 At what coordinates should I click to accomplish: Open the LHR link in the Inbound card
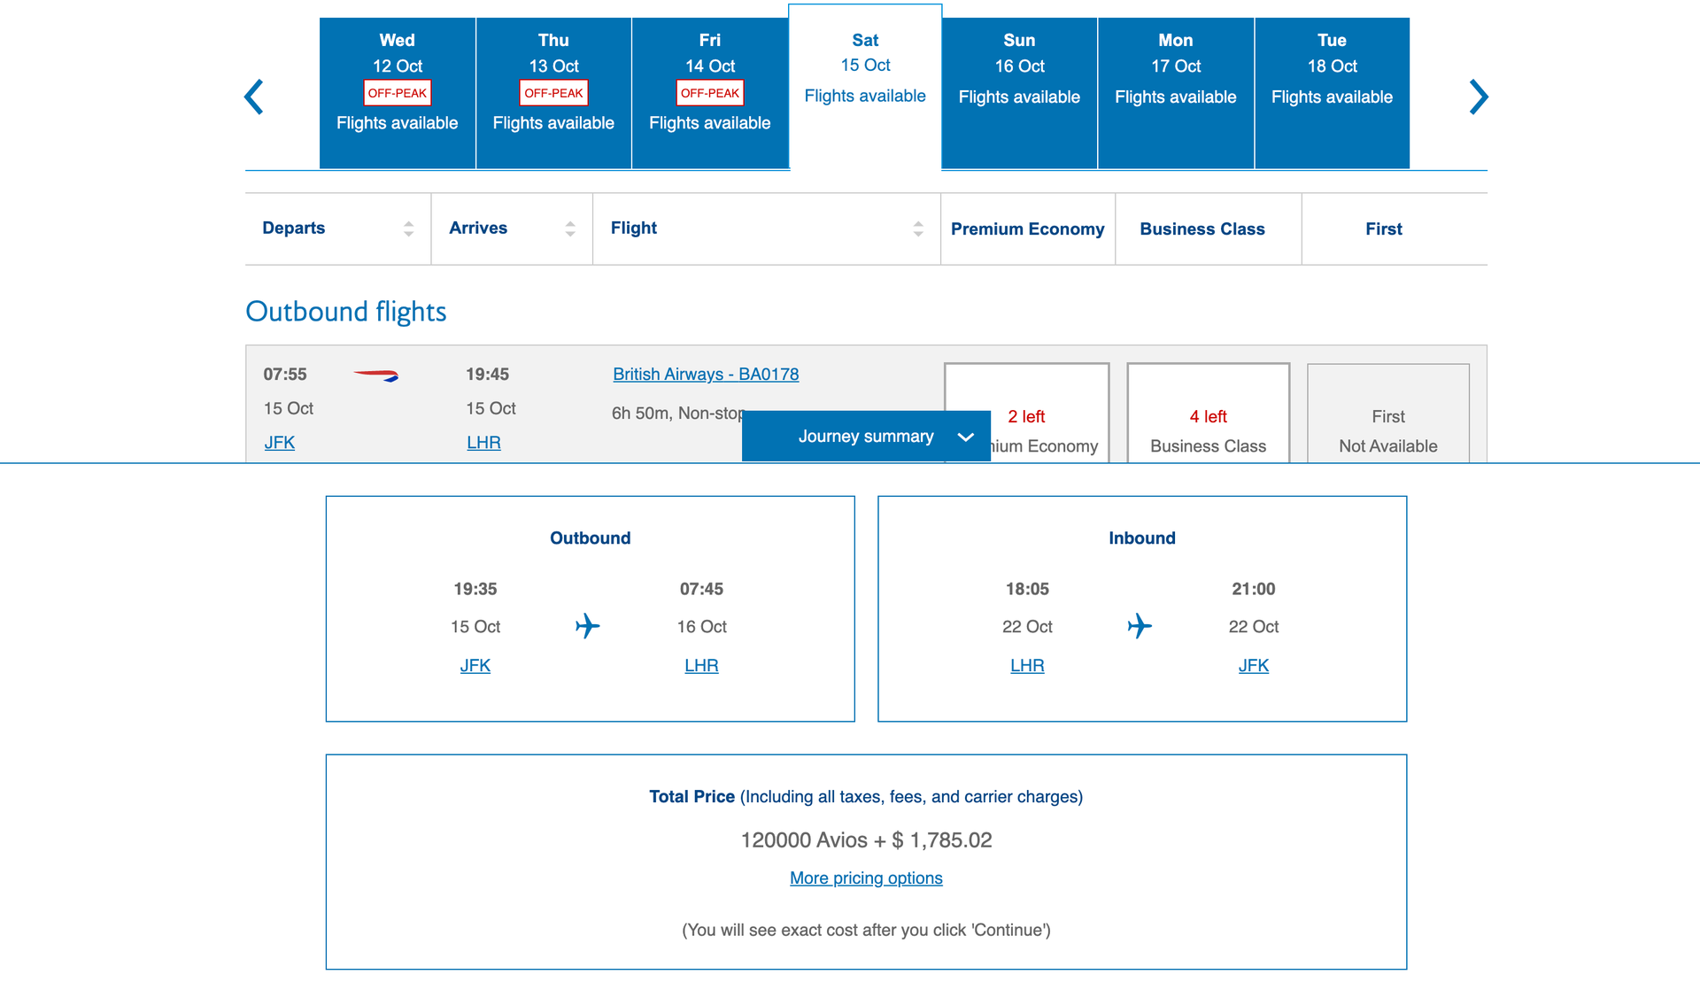pyautogui.click(x=1026, y=665)
